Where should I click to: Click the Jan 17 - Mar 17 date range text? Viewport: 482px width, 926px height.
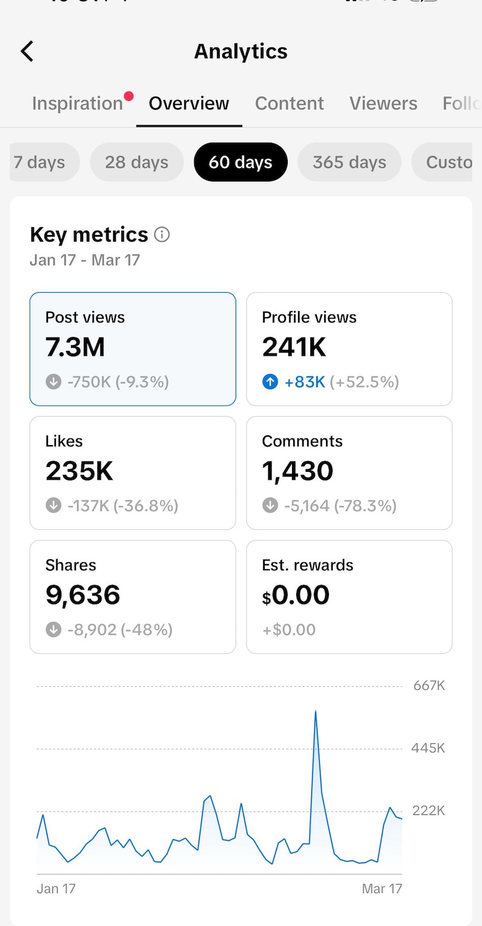pos(85,260)
